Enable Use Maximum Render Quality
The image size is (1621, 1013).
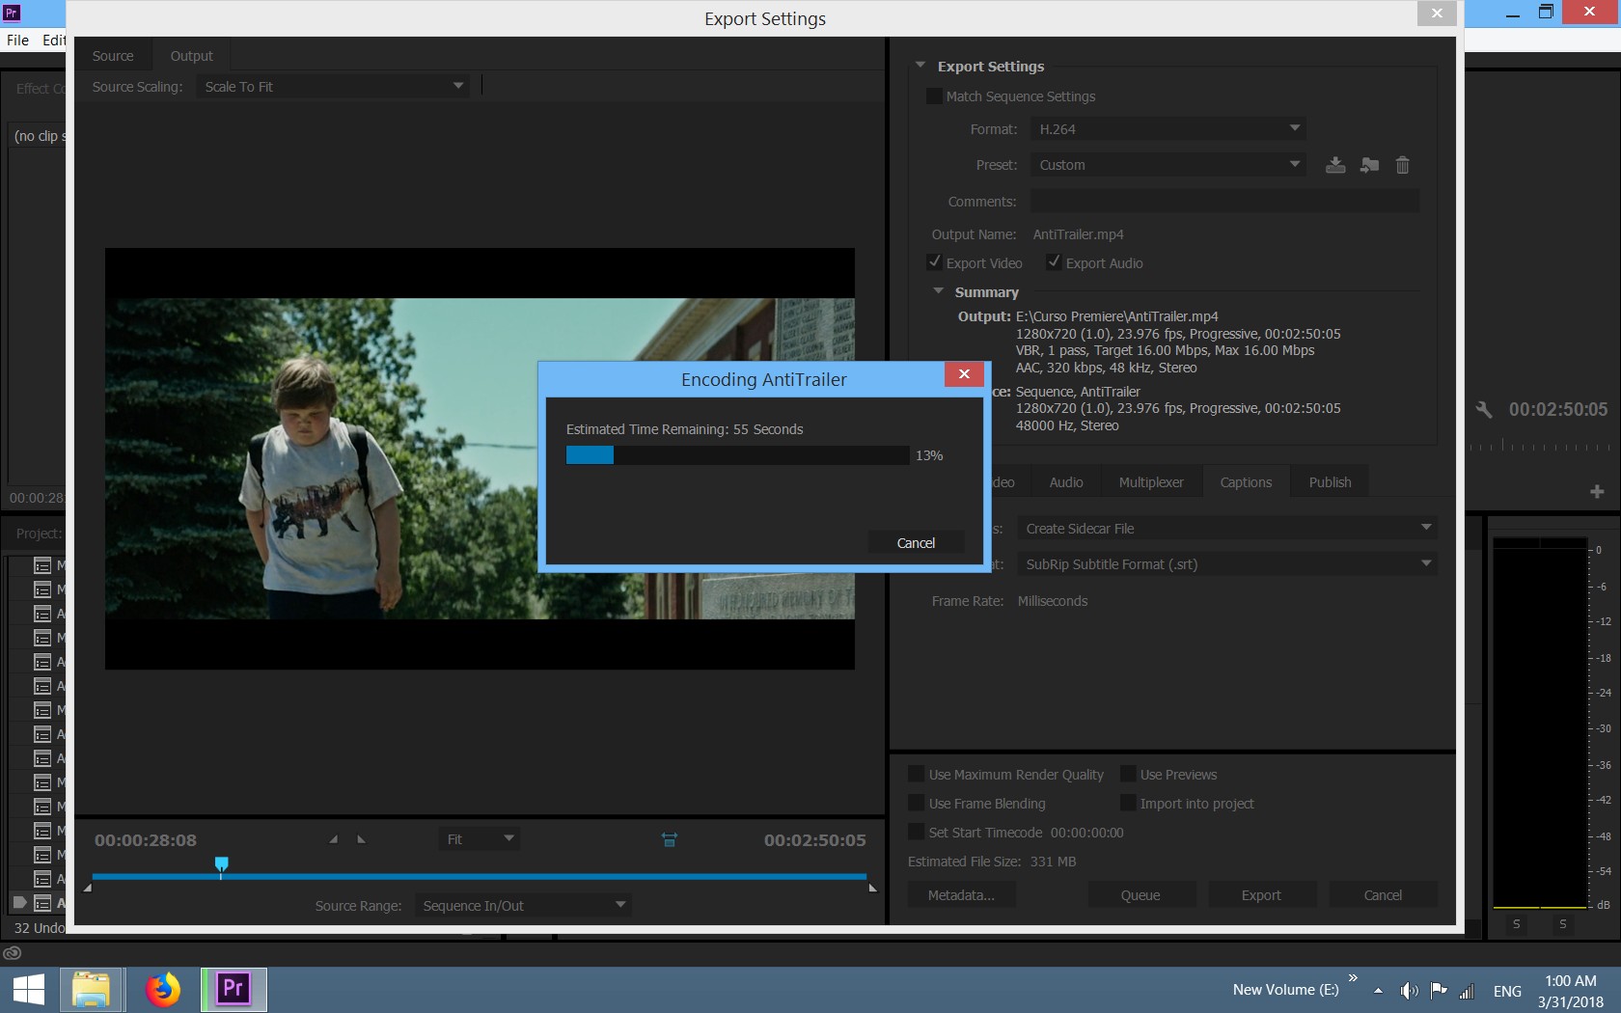(x=917, y=774)
